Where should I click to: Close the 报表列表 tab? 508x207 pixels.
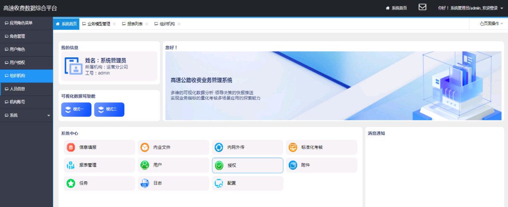tap(147, 24)
